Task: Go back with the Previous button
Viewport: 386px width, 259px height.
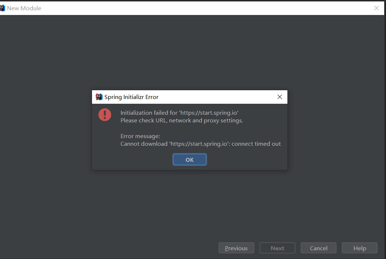Action: [x=236, y=248]
